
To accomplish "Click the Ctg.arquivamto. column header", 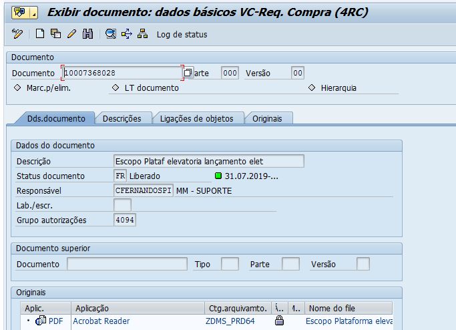I will (x=238, y=308).
